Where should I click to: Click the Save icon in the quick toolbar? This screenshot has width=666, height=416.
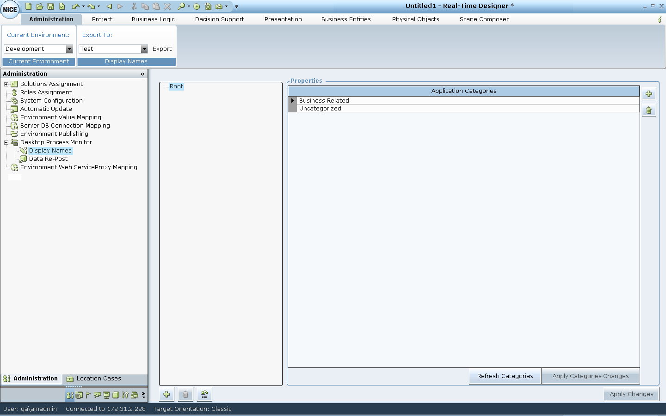[51, 6]
